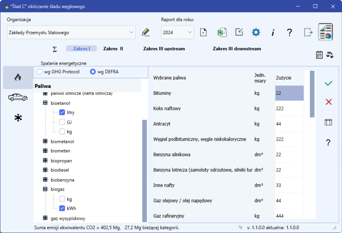This screenshot has height=233, width=342.
Task: Uncheck litry checkbox under bioetanol
Action: [x=62, y=112]
